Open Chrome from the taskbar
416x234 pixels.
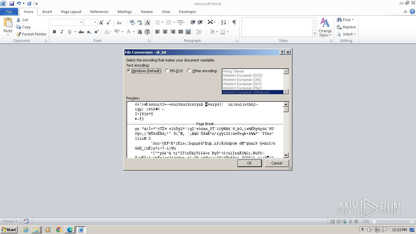tap(59, 230)
